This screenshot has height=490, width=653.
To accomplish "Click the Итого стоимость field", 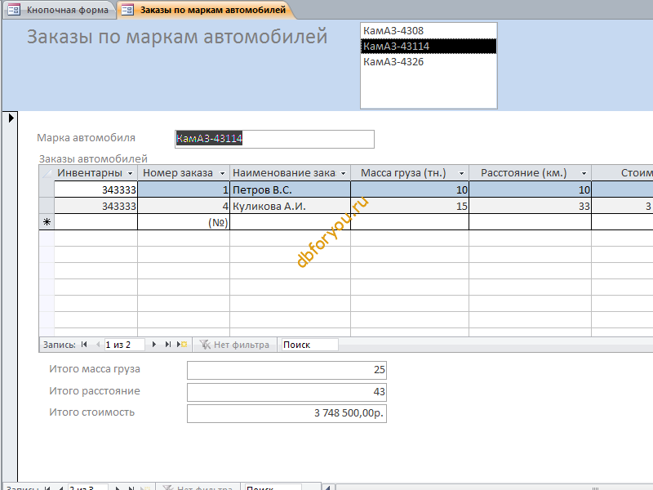I will tap(287, 413).
